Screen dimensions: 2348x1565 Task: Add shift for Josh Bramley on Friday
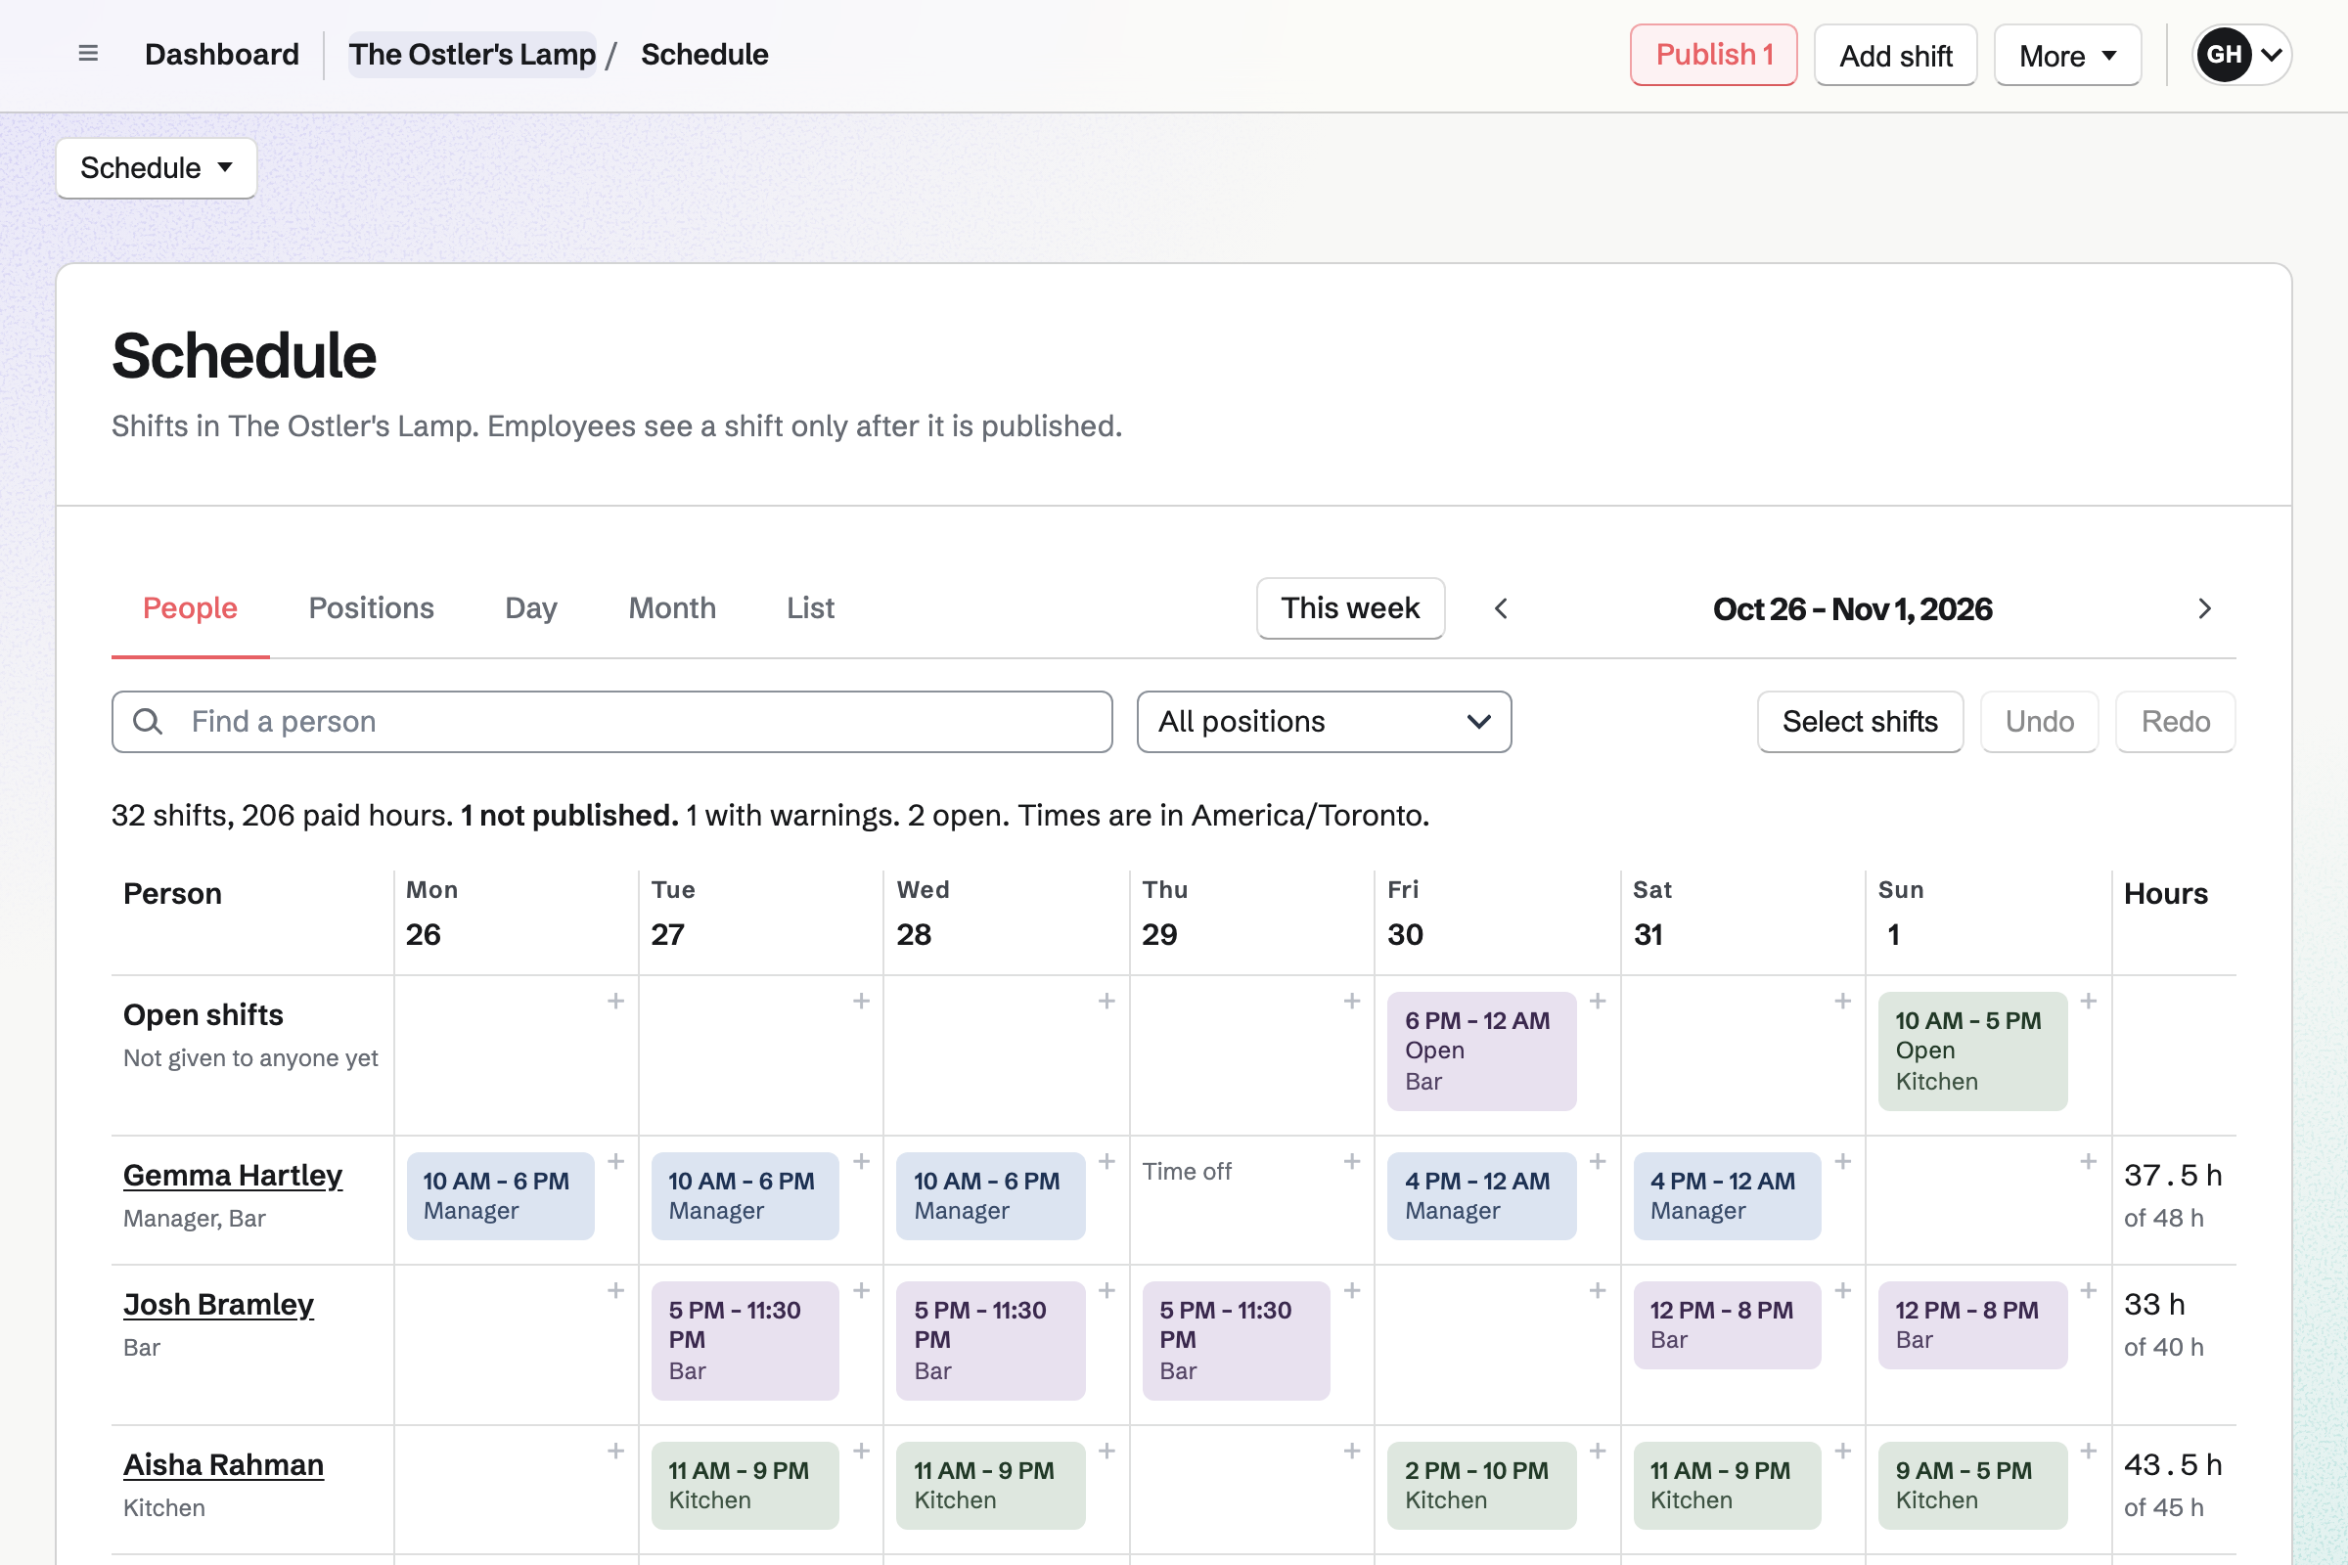1598,1290
